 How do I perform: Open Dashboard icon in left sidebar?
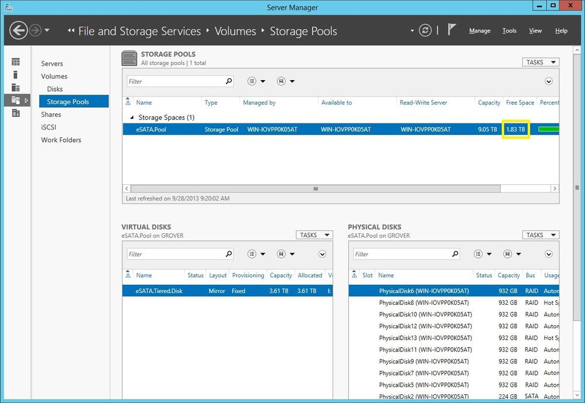tap(16, 62)
